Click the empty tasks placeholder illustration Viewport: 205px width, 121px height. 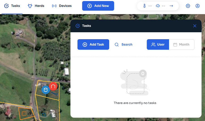pyautogui.click(x=135, y=83)
